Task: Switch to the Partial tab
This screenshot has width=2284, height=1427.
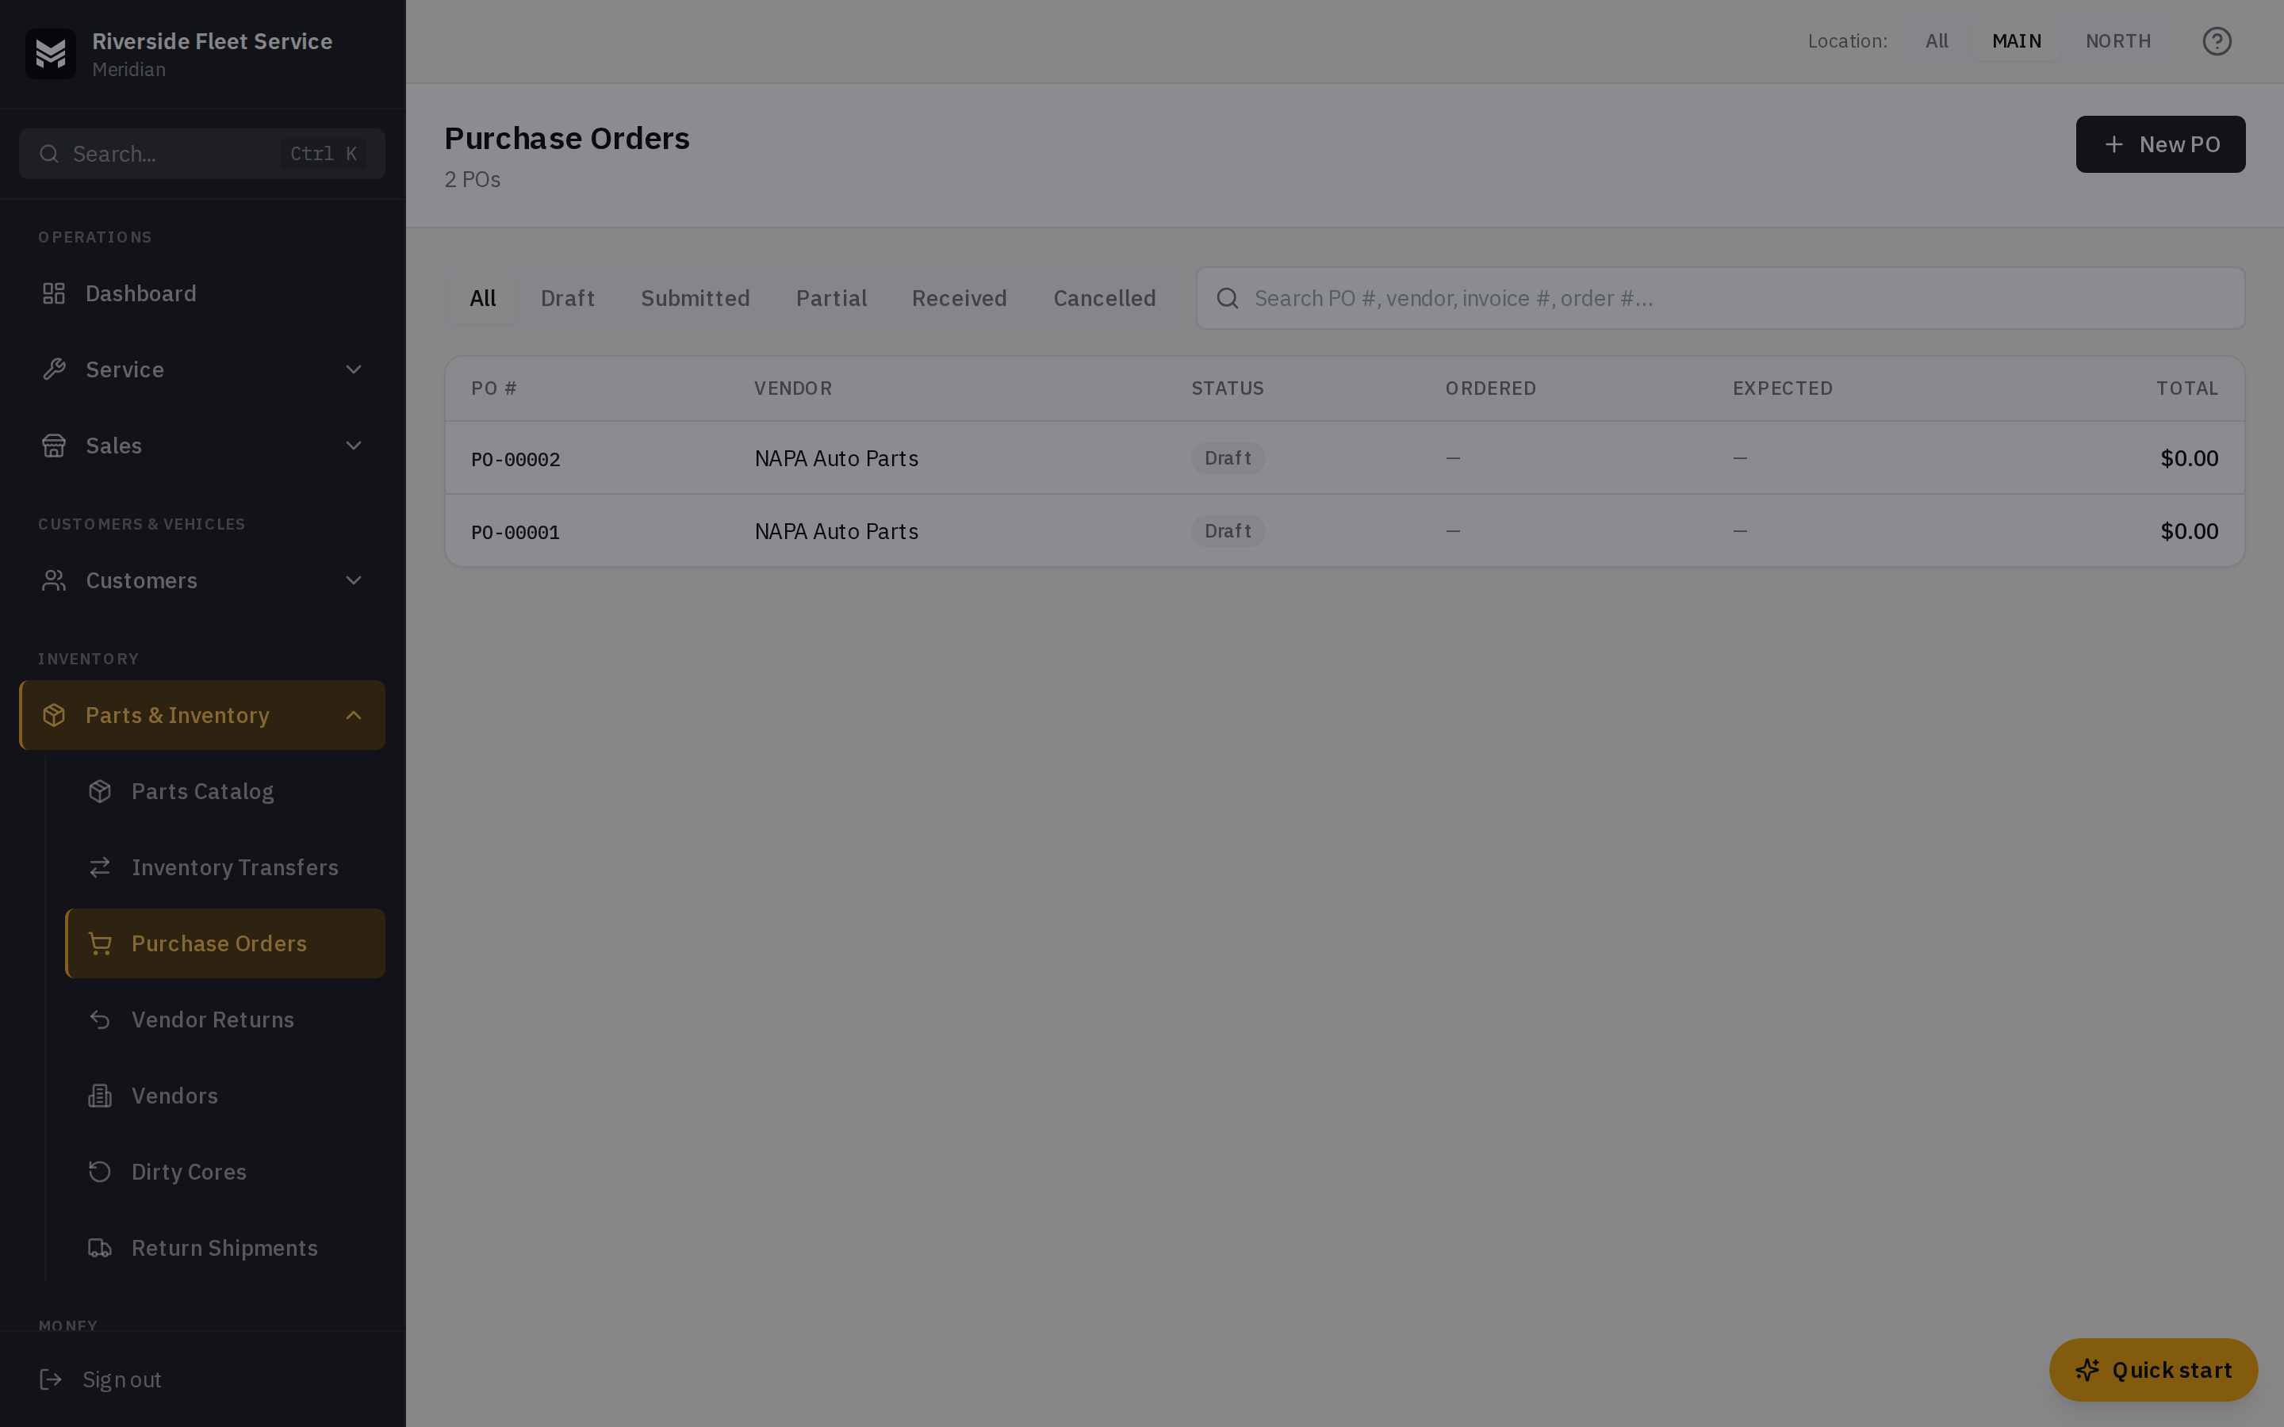Action: click(x=831, y=298)
